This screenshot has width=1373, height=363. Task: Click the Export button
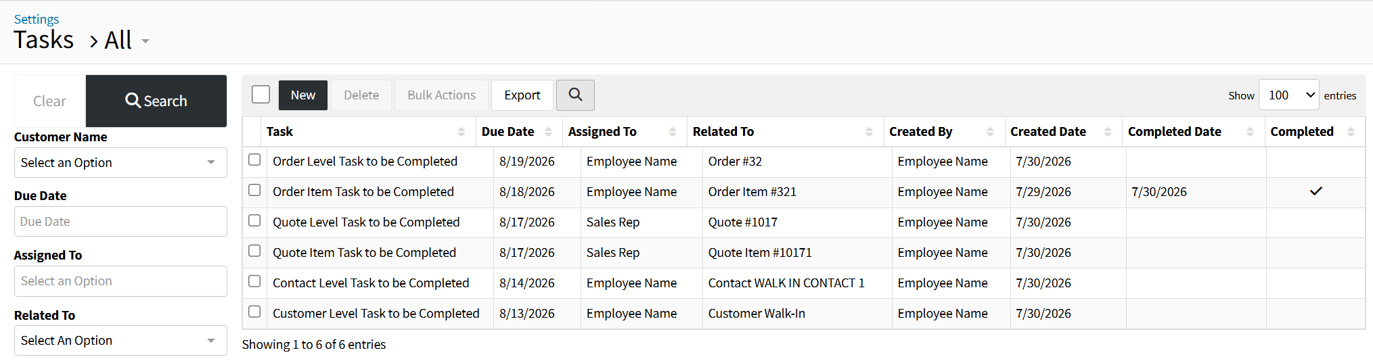click(522, 95)
